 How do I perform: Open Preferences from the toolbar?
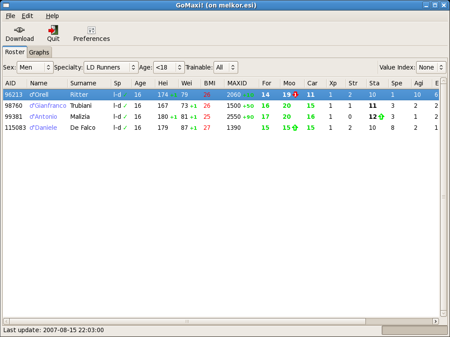92,30
